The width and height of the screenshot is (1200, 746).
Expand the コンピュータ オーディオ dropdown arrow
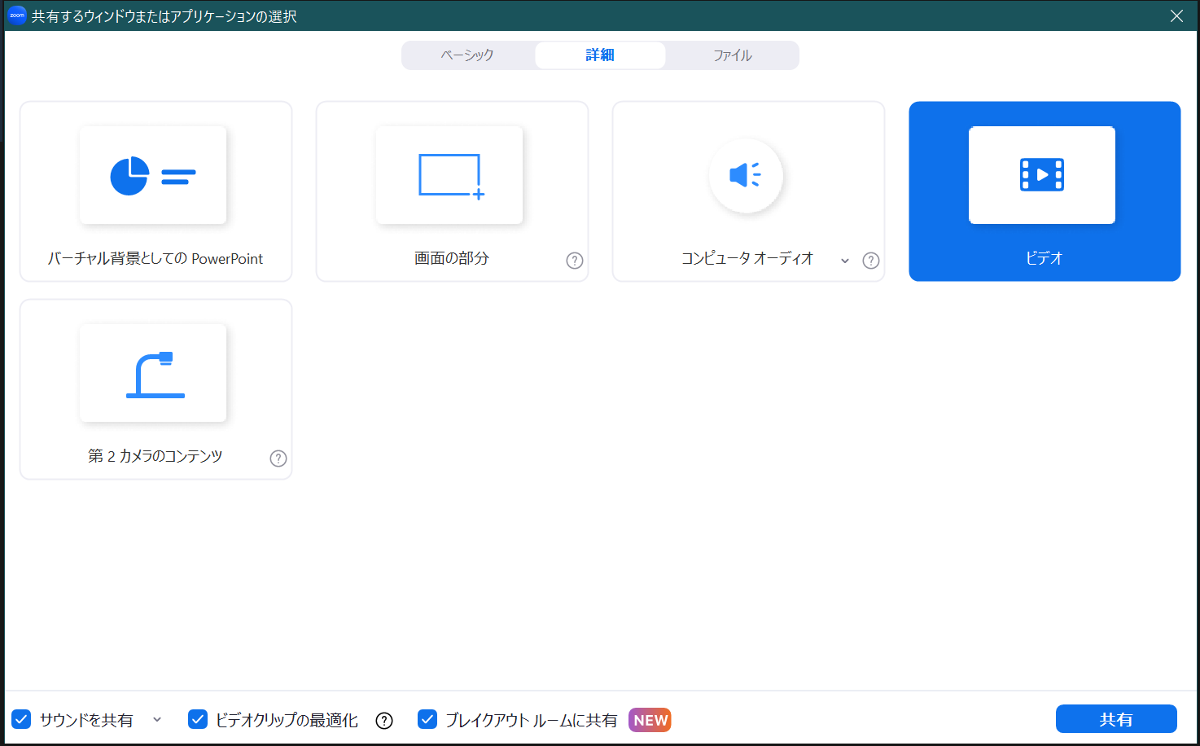[x=845, y=261]
